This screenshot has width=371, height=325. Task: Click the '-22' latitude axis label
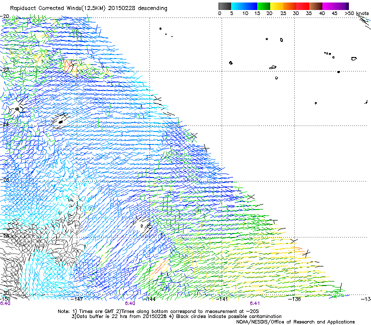(5, 69)
